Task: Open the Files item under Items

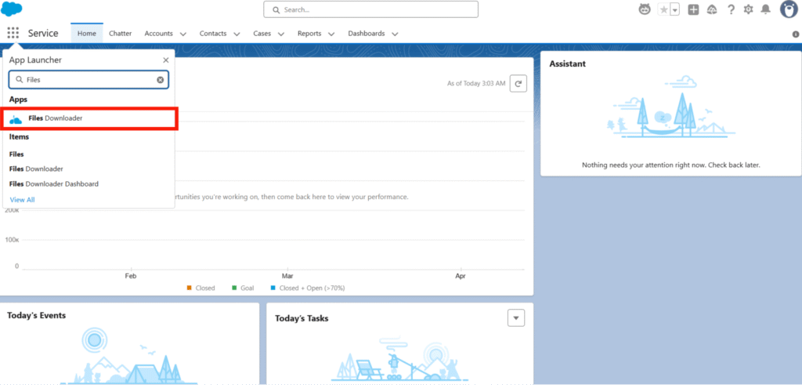Action: [x=16, y=154]
